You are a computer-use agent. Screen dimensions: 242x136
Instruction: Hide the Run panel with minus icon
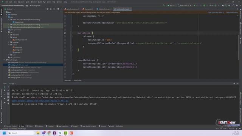[237, 83]
